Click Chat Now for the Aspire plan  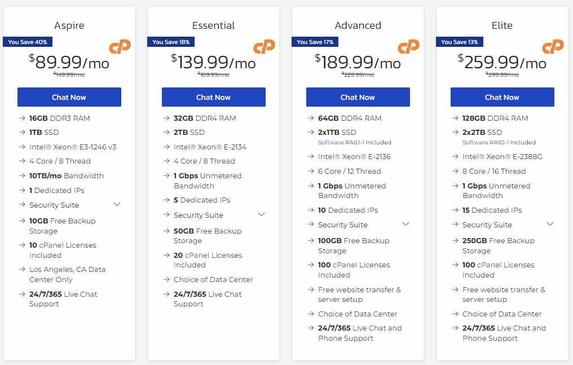pyautogui.click(x=69, y=97)
